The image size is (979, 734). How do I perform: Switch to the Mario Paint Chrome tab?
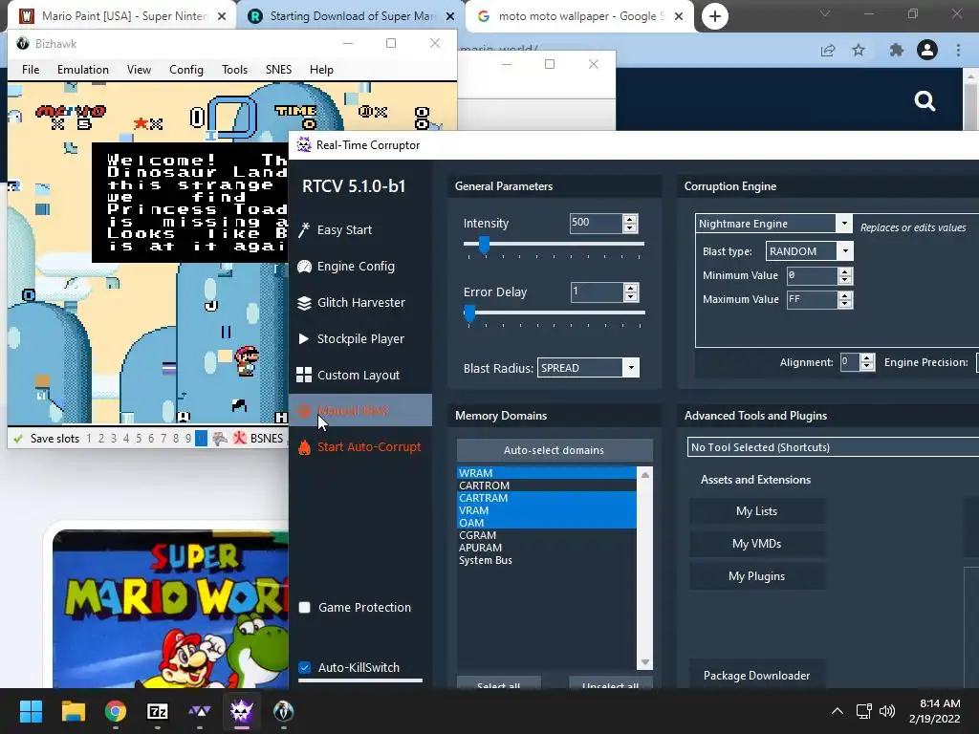pyautogui.click(x=122, y=16)
